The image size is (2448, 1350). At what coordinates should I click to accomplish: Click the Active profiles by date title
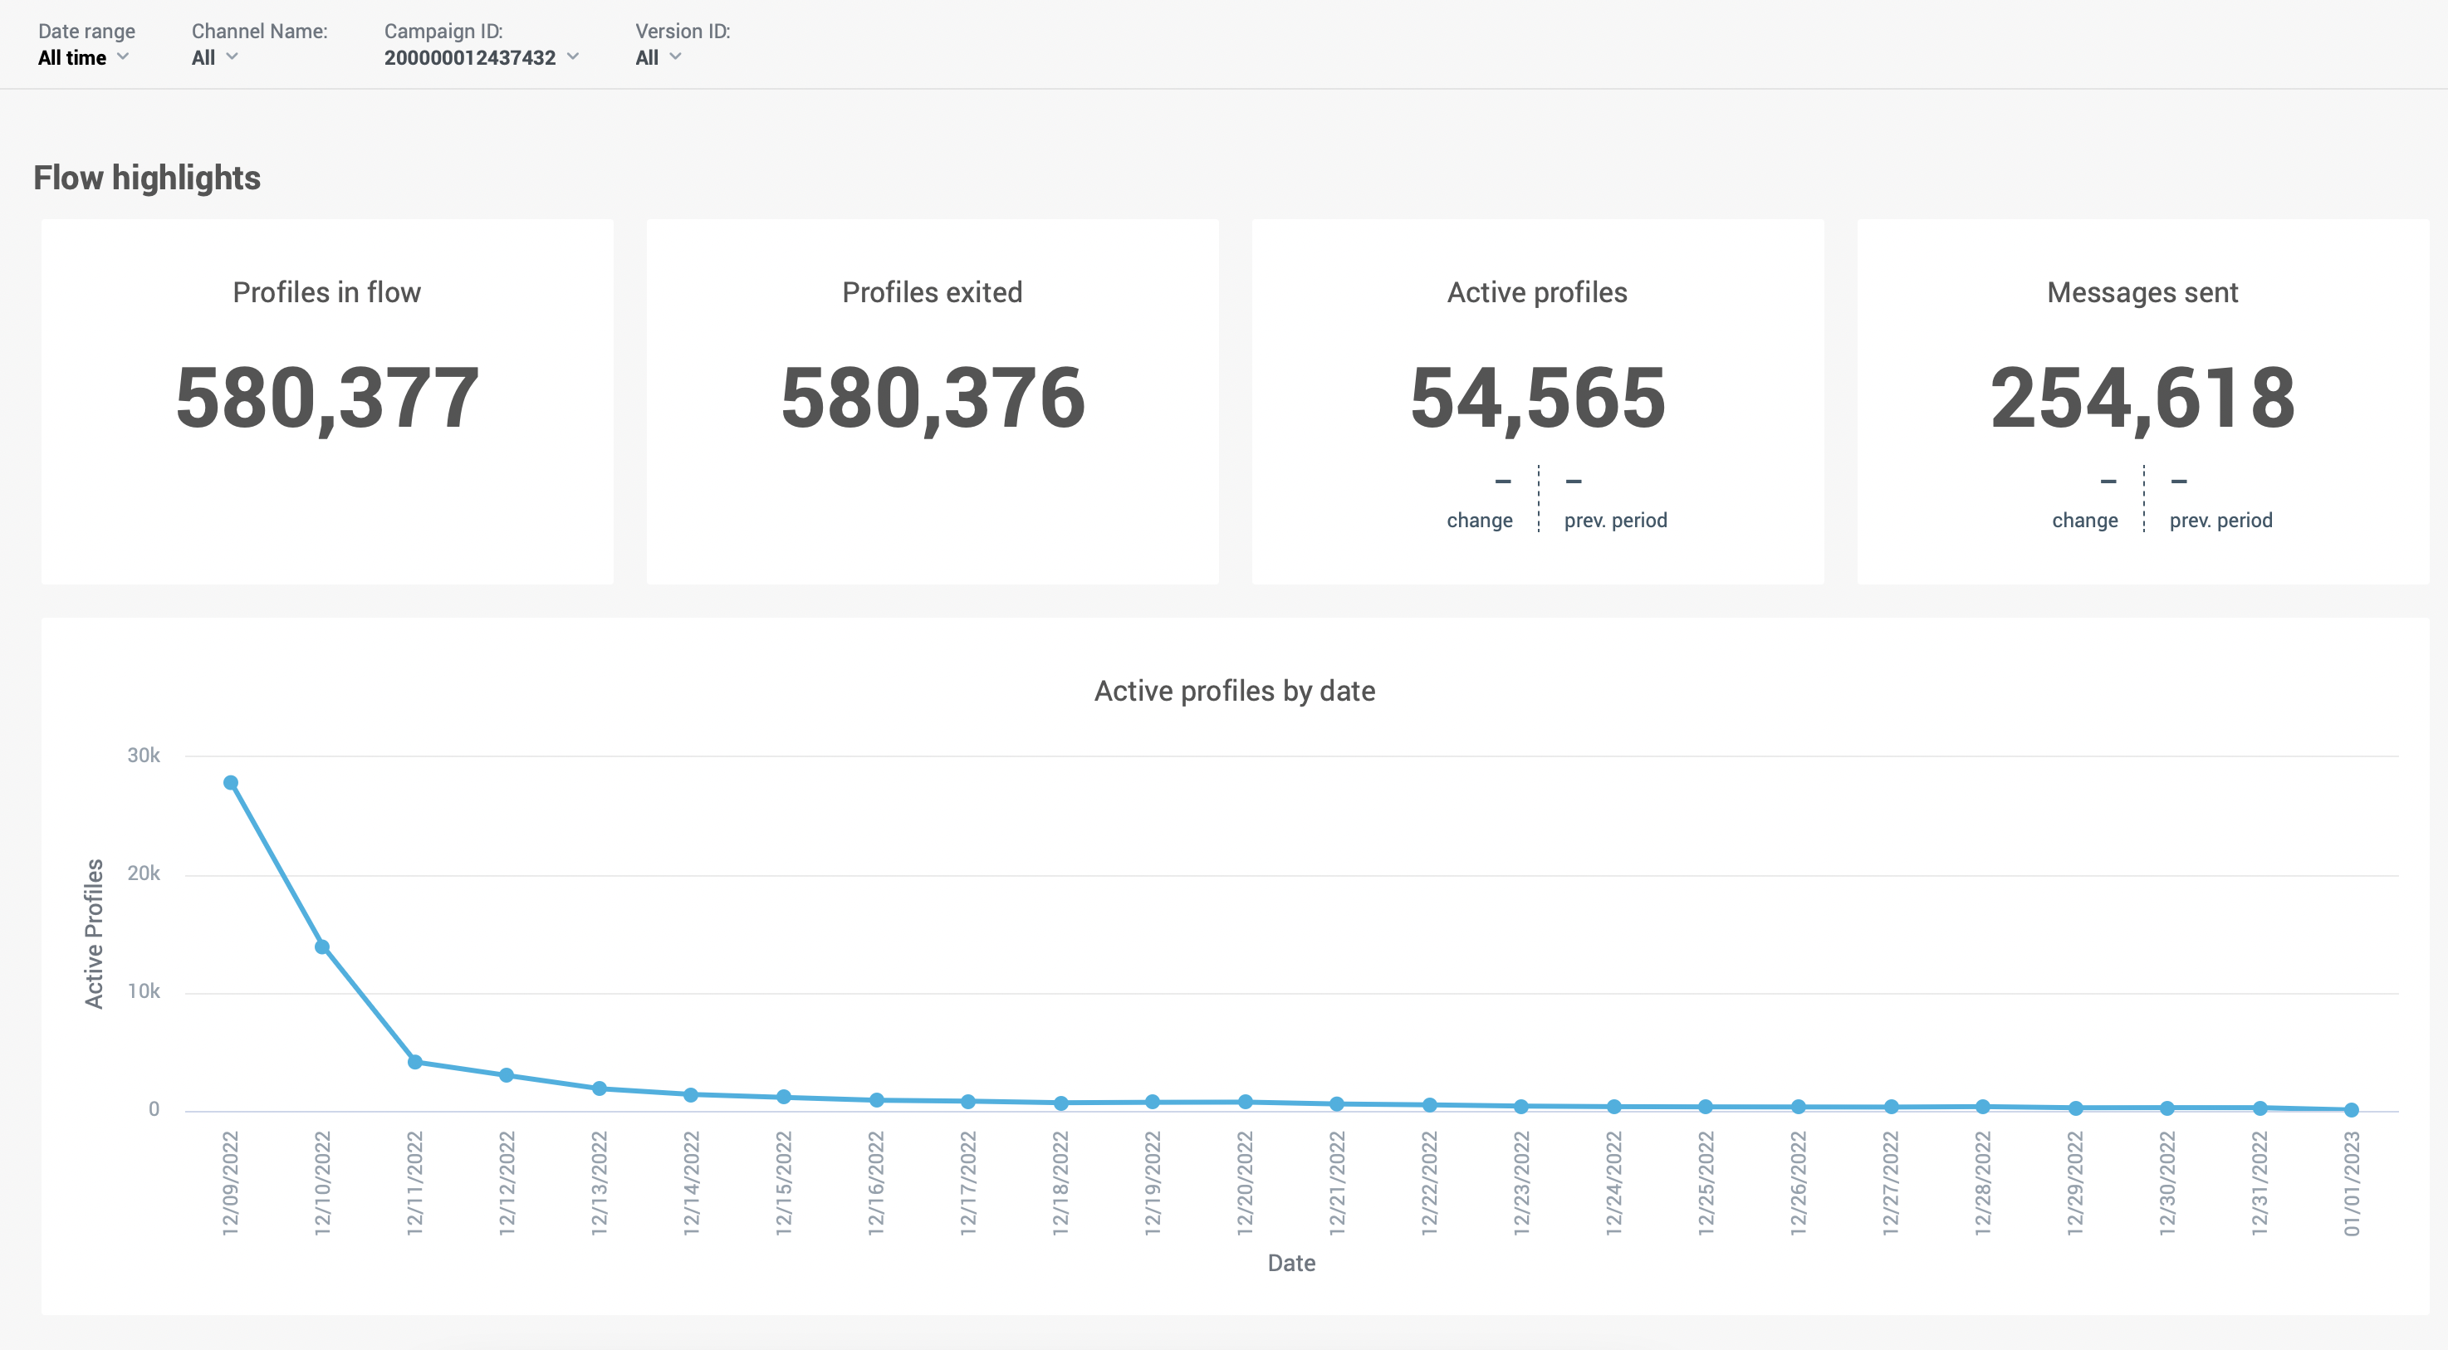click(1235, 691)
